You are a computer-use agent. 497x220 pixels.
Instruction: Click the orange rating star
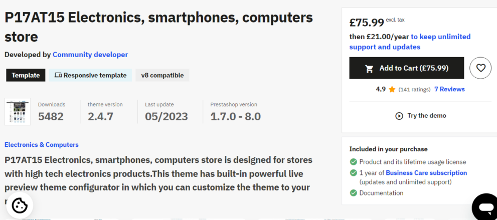(392, 90)
